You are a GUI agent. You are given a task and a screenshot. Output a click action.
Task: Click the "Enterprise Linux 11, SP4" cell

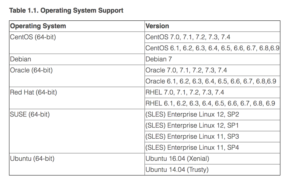pyautogui.click(x=192, y=148)
